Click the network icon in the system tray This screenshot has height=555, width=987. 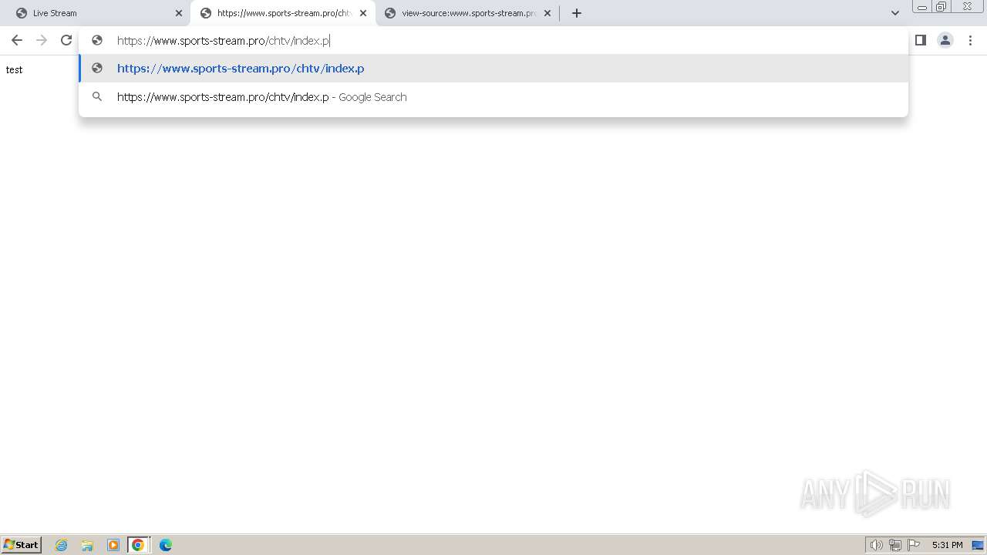895,545
